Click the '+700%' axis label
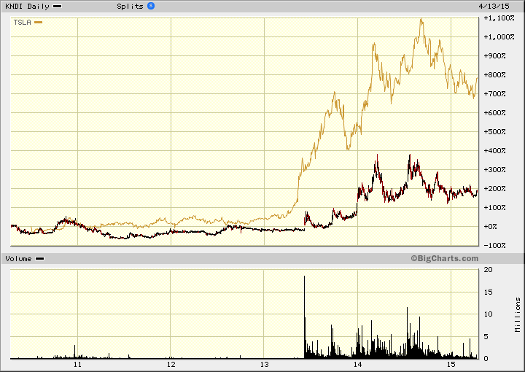This screenshot has height=372, width=525. coord(494,94)
